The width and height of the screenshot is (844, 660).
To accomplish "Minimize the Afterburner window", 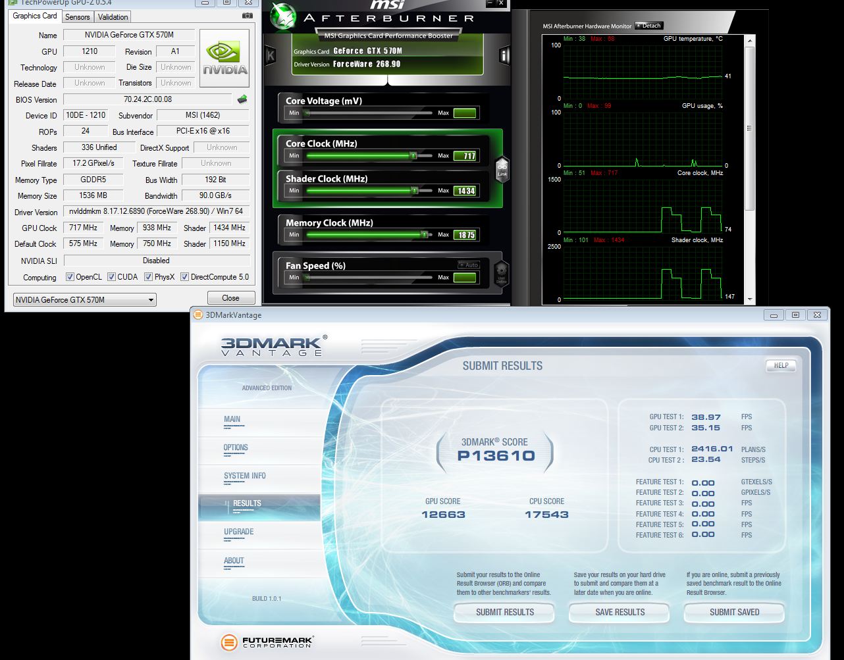I will click(490, 3).
